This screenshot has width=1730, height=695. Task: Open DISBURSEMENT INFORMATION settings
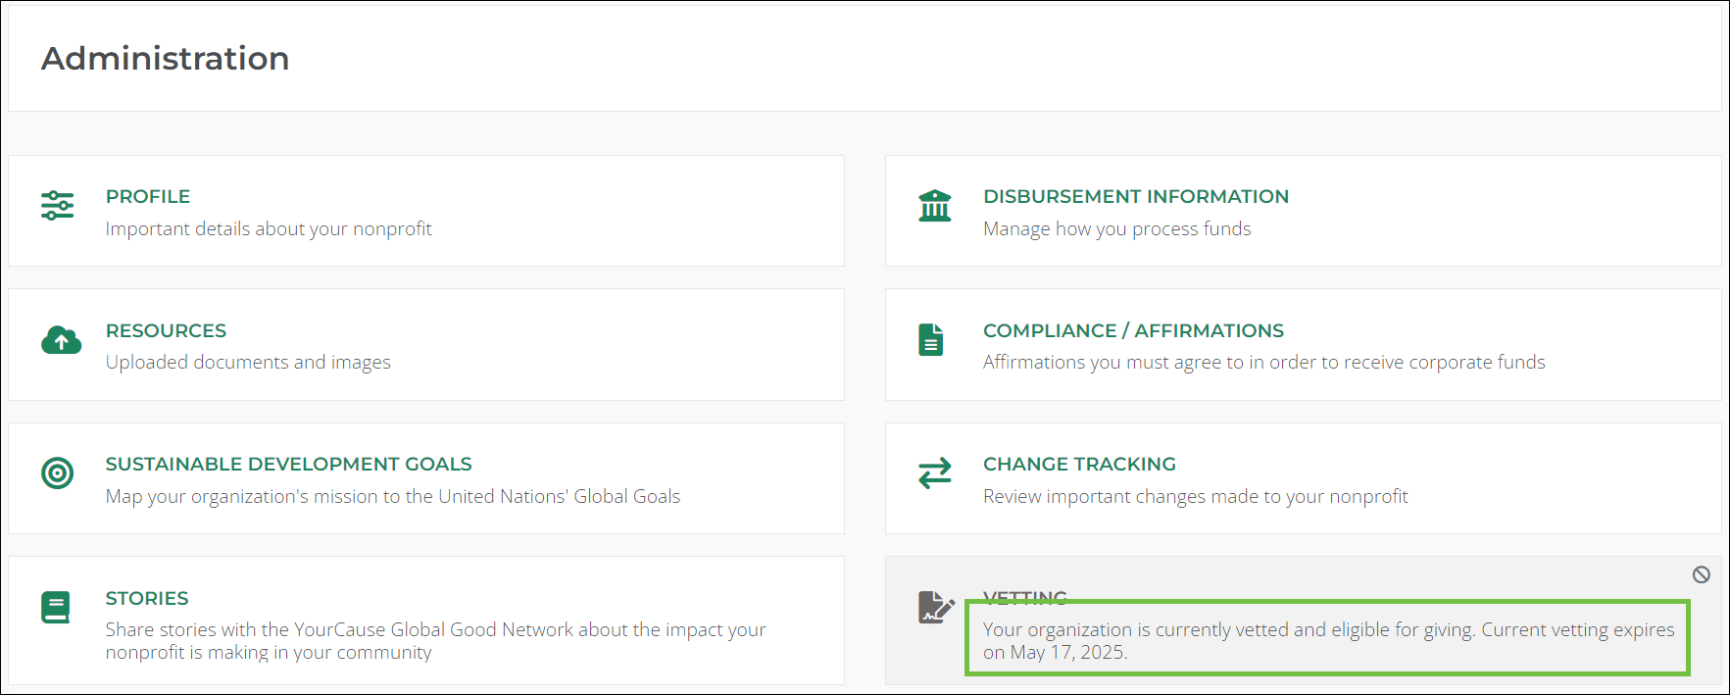1135,197
